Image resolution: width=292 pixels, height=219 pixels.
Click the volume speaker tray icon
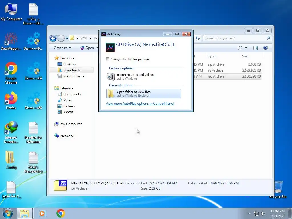[263, 214]
